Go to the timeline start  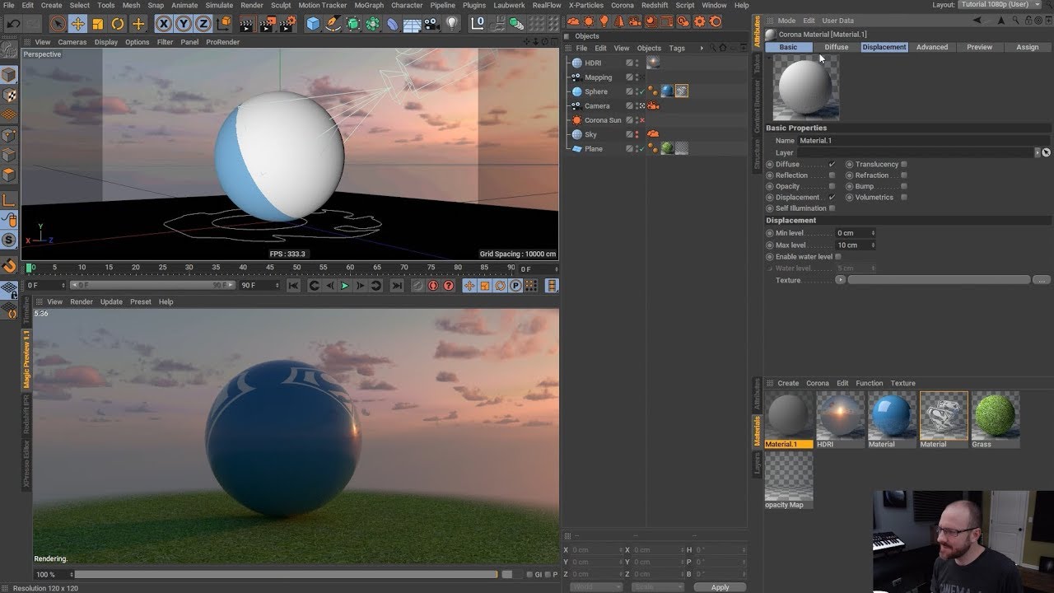tap(293, 286)
